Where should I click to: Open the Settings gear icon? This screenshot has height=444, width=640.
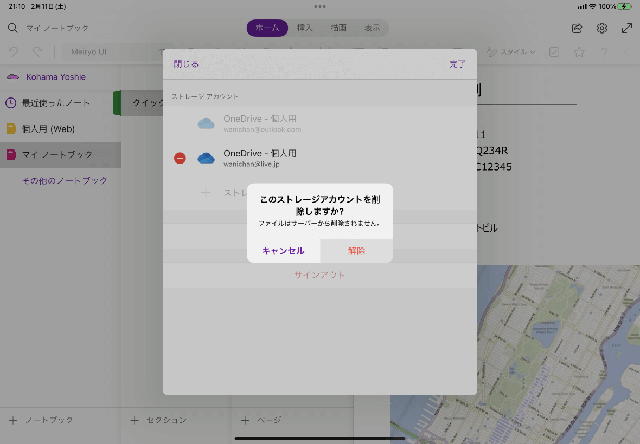coord(602,28)
